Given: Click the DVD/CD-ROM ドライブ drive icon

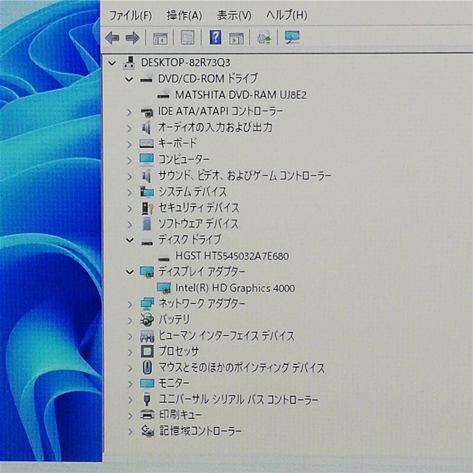Looking at the screenshot, I should (x=147, y=79).
